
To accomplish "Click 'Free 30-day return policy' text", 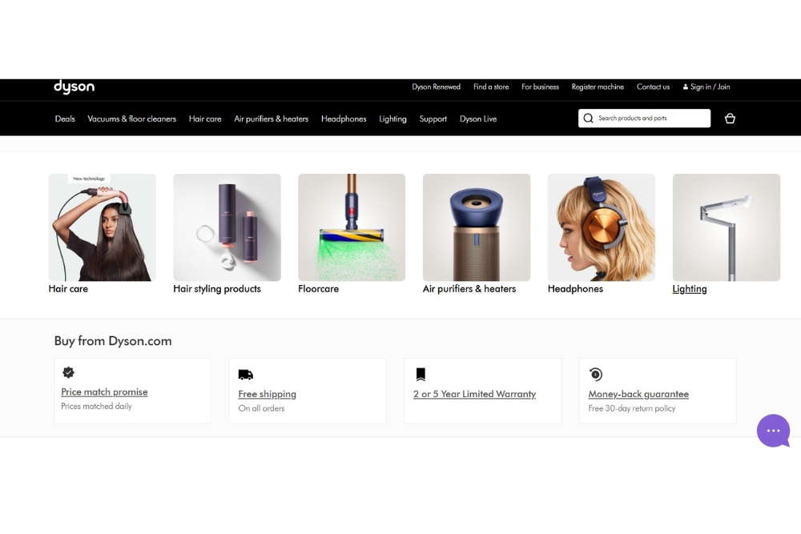I will (632, 408).
